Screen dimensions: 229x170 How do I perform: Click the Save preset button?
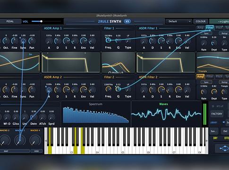[x=214, y=131]
